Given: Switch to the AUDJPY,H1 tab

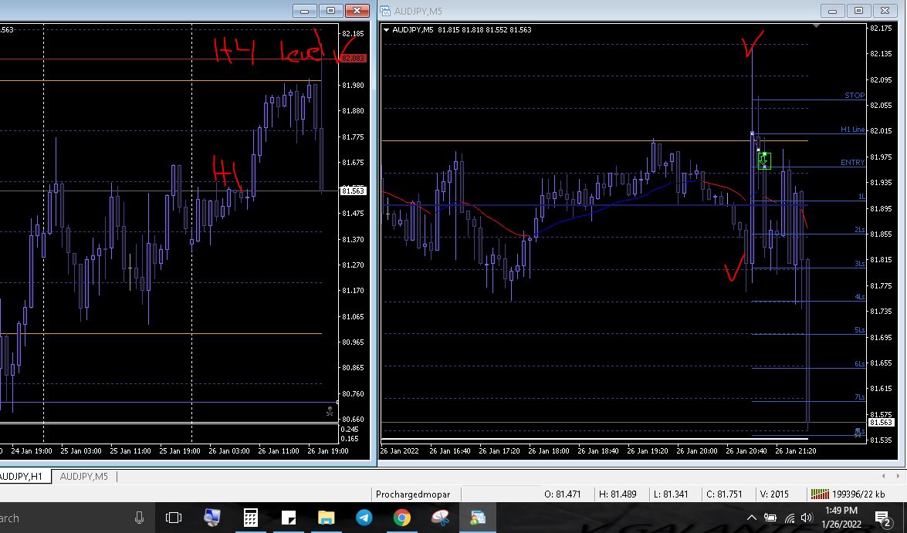Looking at the screenshot, I should pyautogui.click(x=22, y=477).
